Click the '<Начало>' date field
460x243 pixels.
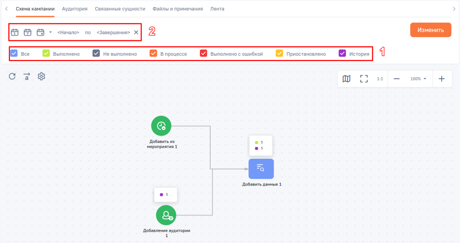pyautogui.click(x=68, y=32)
